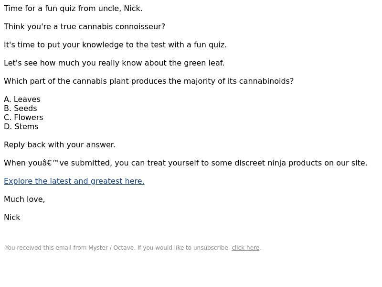The width and height of the screenshot is (382, 287).
Task: Click the sentence about the green leaf
Action: coord(114,63)
